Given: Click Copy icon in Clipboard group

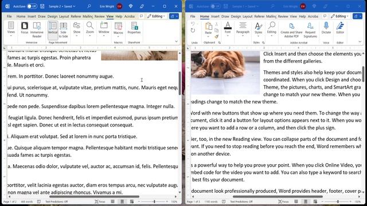Looking at the screenshot, I should point(217,30).
